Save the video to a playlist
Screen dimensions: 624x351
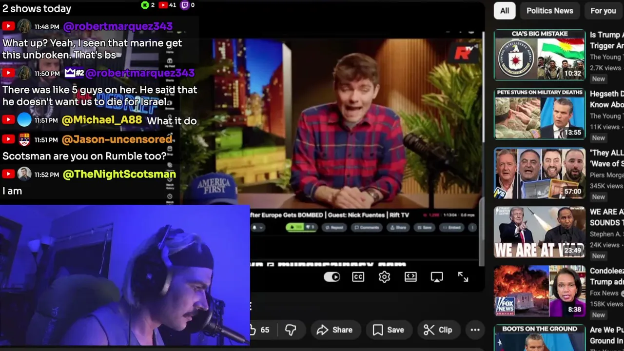[389, 330]
